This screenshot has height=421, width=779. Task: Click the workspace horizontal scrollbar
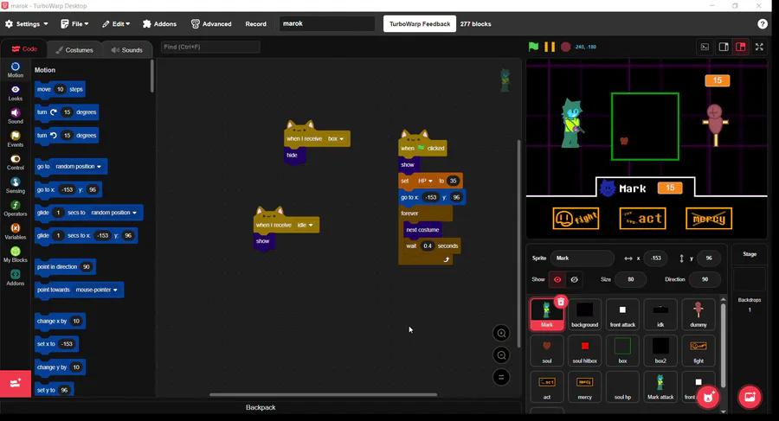324,395
